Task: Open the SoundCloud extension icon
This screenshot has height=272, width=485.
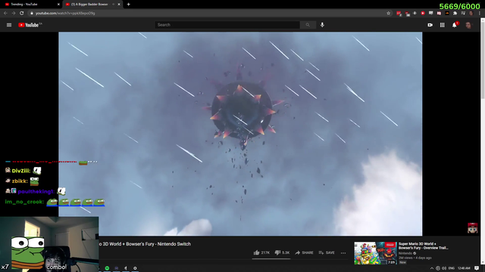Action: [x=447, y=14]
